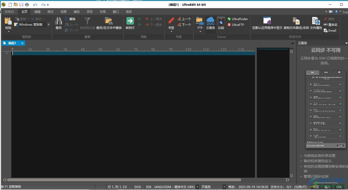The height and width of the screenshot is (190, 348).
Task: Toggle a bookmark with the 书签 icon
Action: [x=171, y=21]
